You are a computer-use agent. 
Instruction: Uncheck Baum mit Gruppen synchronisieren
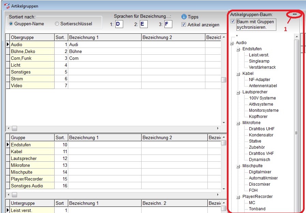pos(233,21)
